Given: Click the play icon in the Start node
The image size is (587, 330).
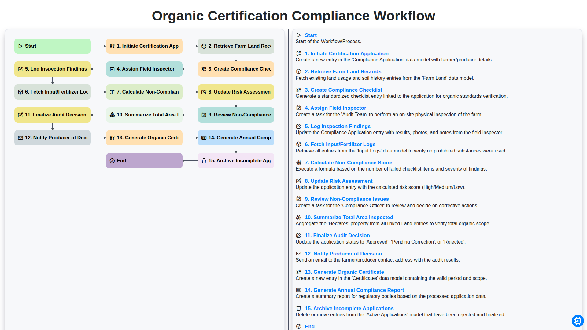Looking at the screenshot, I should [x=20, y=46].
